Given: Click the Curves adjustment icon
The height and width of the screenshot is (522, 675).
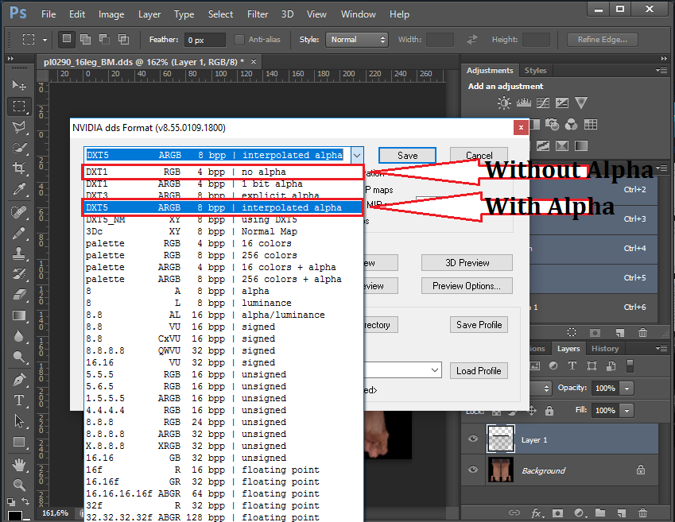Looking at the screenshot, I should click(x=543, y=102).
